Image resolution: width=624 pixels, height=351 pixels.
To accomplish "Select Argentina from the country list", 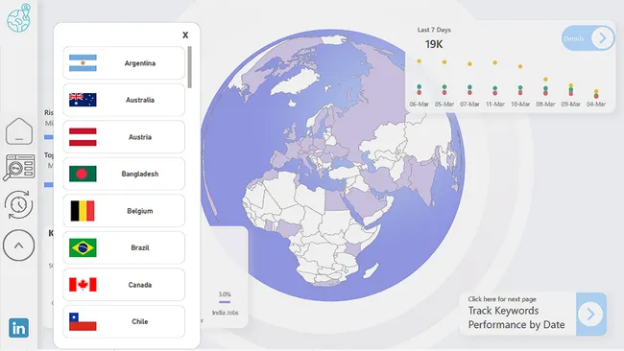I will (x=124, y=62).
